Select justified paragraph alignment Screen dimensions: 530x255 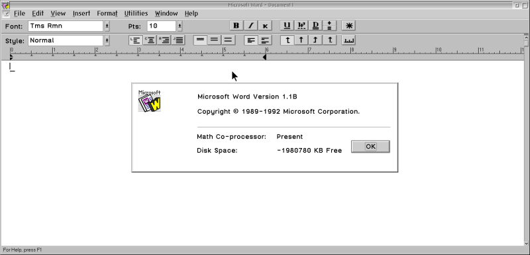[x=178, y=40]
